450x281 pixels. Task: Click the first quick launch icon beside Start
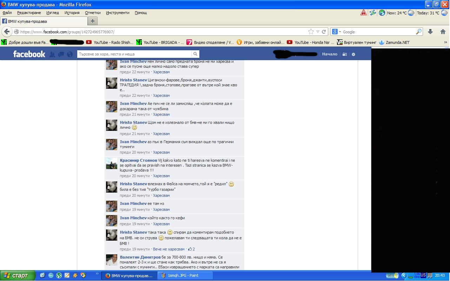(x=42, y=275)
